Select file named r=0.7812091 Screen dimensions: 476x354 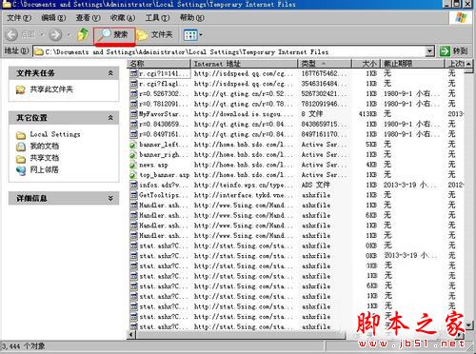pos(164,104)
